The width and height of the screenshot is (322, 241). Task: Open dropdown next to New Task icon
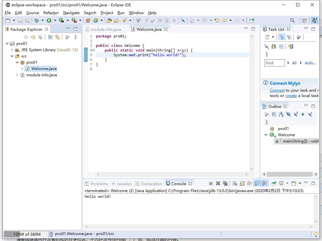273,37
